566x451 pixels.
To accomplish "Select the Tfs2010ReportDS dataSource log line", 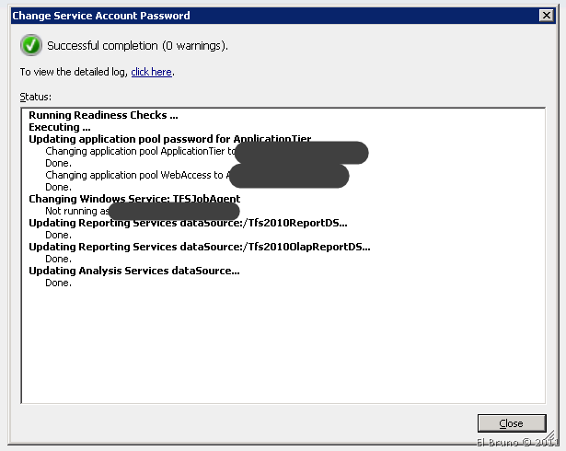I will [x=188, y=223].
